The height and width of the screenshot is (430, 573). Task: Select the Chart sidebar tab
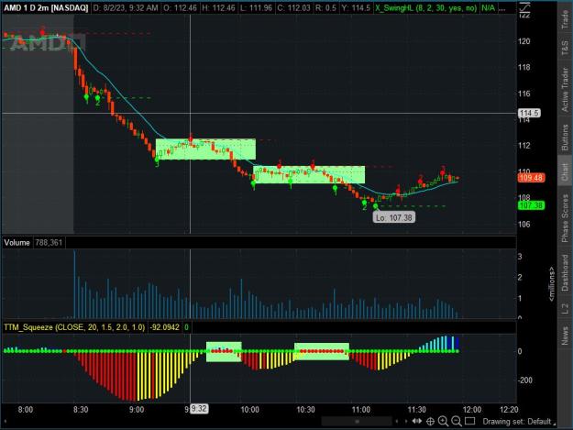pyautogui.click(x=565, y=172)
